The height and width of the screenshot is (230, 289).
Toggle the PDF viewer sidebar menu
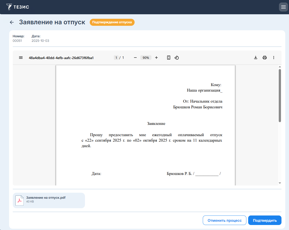coord(21,58)
